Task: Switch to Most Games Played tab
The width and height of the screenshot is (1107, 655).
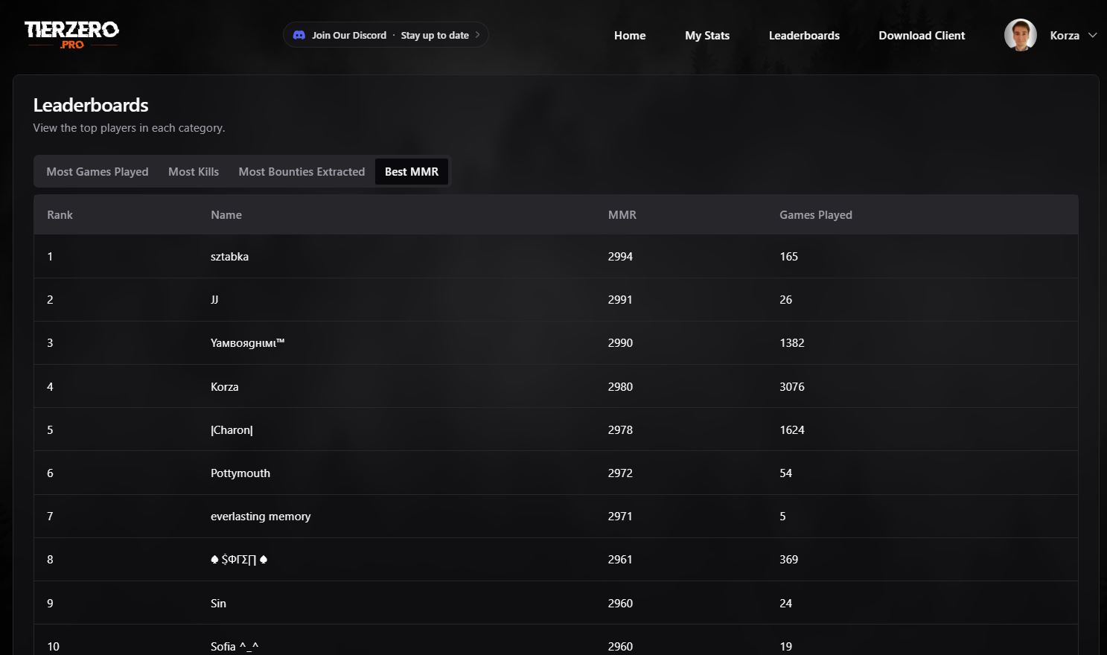Action: pos(98,172)
